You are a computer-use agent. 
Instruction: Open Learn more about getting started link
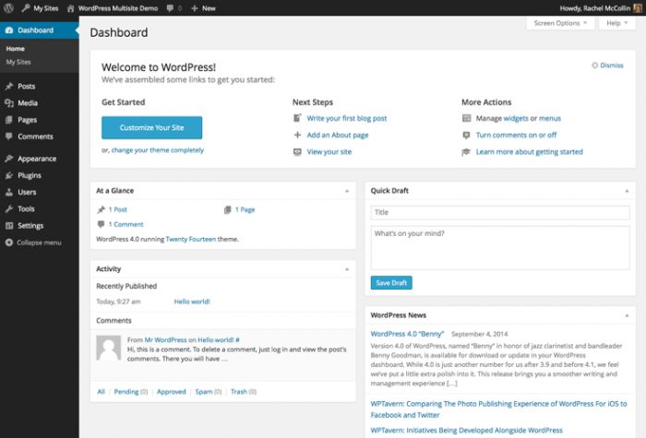530,152
